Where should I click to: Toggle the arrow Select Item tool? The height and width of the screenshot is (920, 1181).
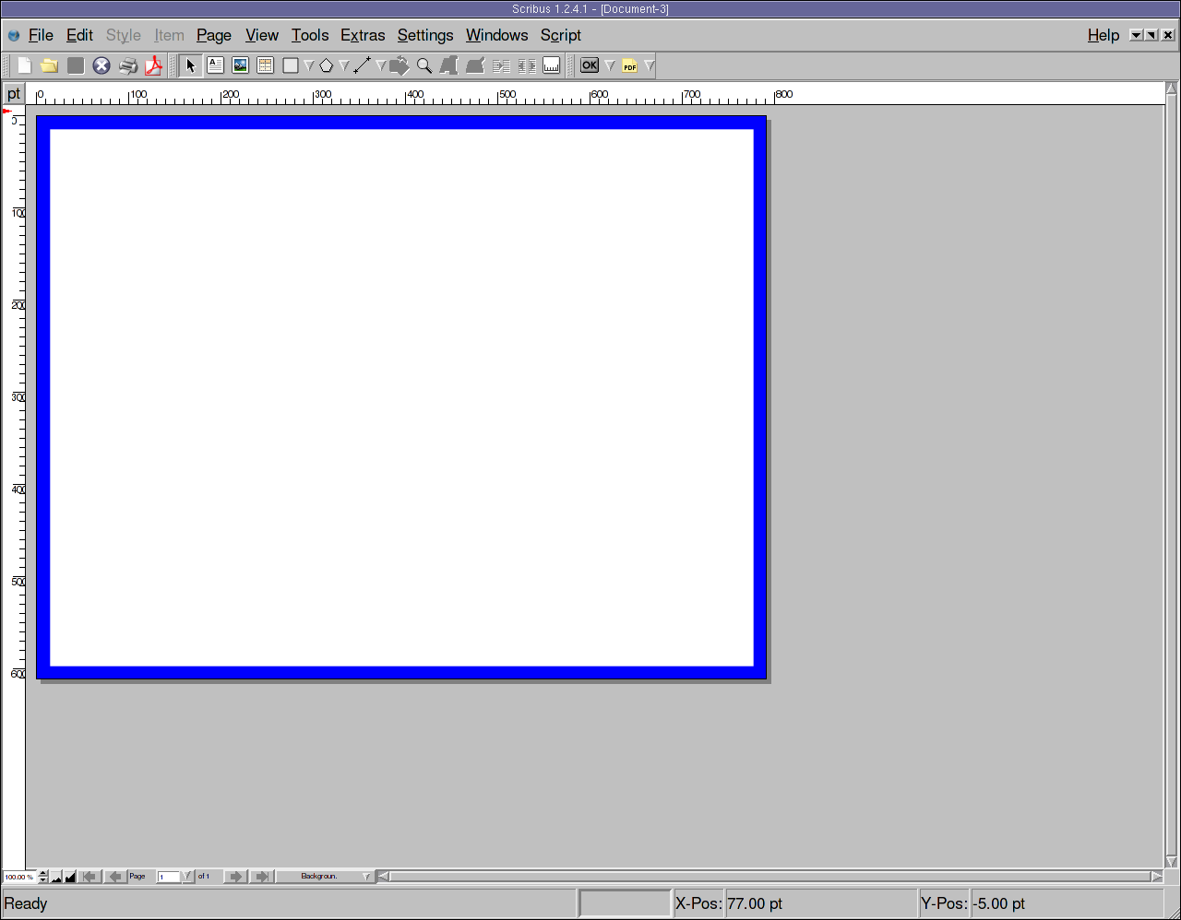pos(190,65)
